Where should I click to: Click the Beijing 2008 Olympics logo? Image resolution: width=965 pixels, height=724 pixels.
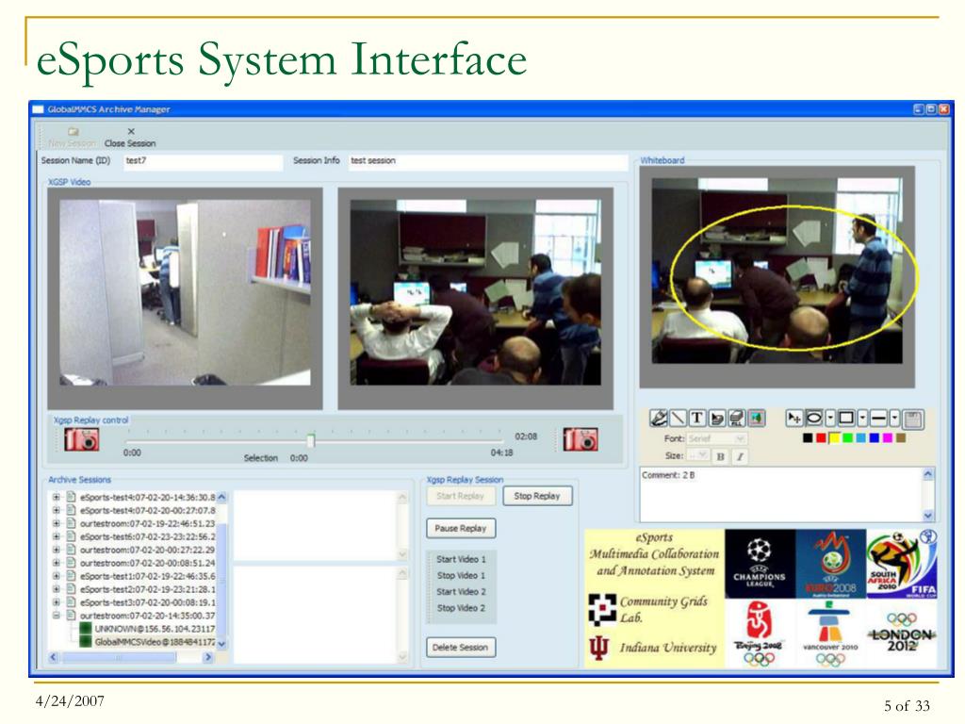760,633
